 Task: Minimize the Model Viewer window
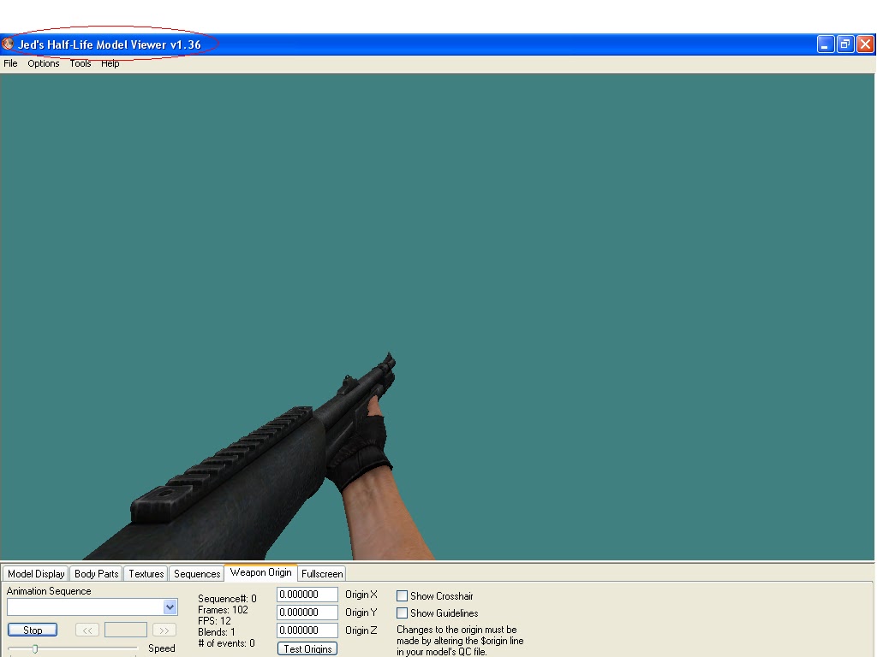click(826, 44)
